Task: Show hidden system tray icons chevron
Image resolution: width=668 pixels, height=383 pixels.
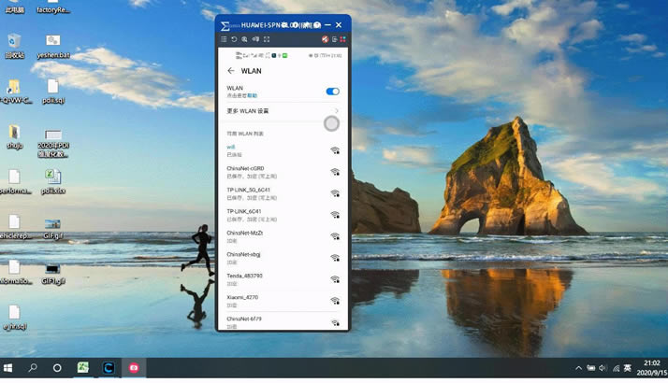Action: click(x=578, y=368)
